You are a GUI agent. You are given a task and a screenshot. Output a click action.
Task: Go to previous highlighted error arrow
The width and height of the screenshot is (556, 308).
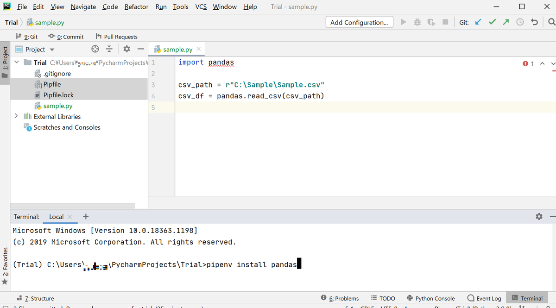(543, 63)
